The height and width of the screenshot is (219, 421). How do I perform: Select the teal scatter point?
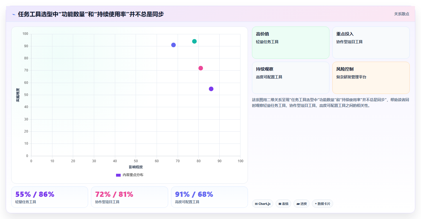[194, 41]
